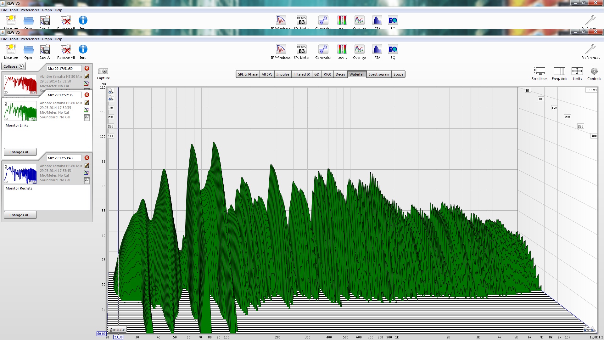Switch to Spectrogram tab
Viewport: 604px width, 340px height.
379,74
